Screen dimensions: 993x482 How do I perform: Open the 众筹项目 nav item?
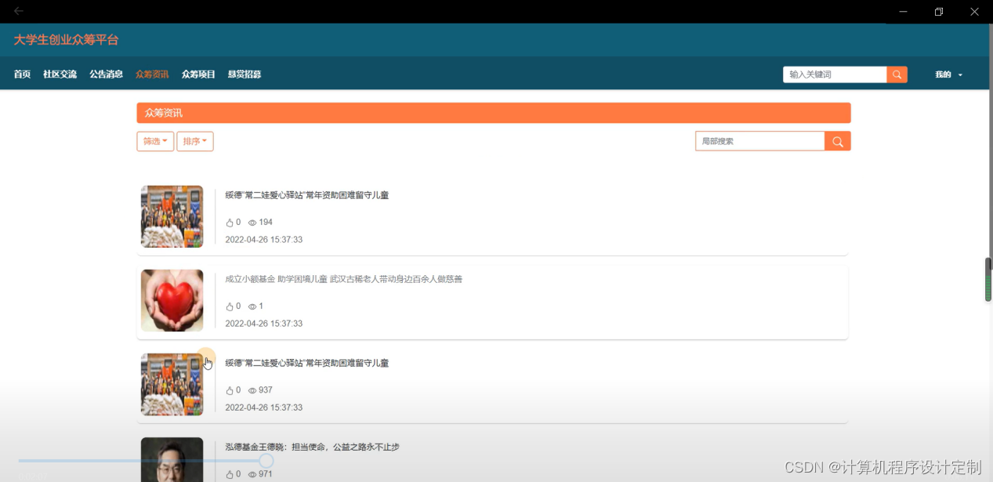[198, 74]
